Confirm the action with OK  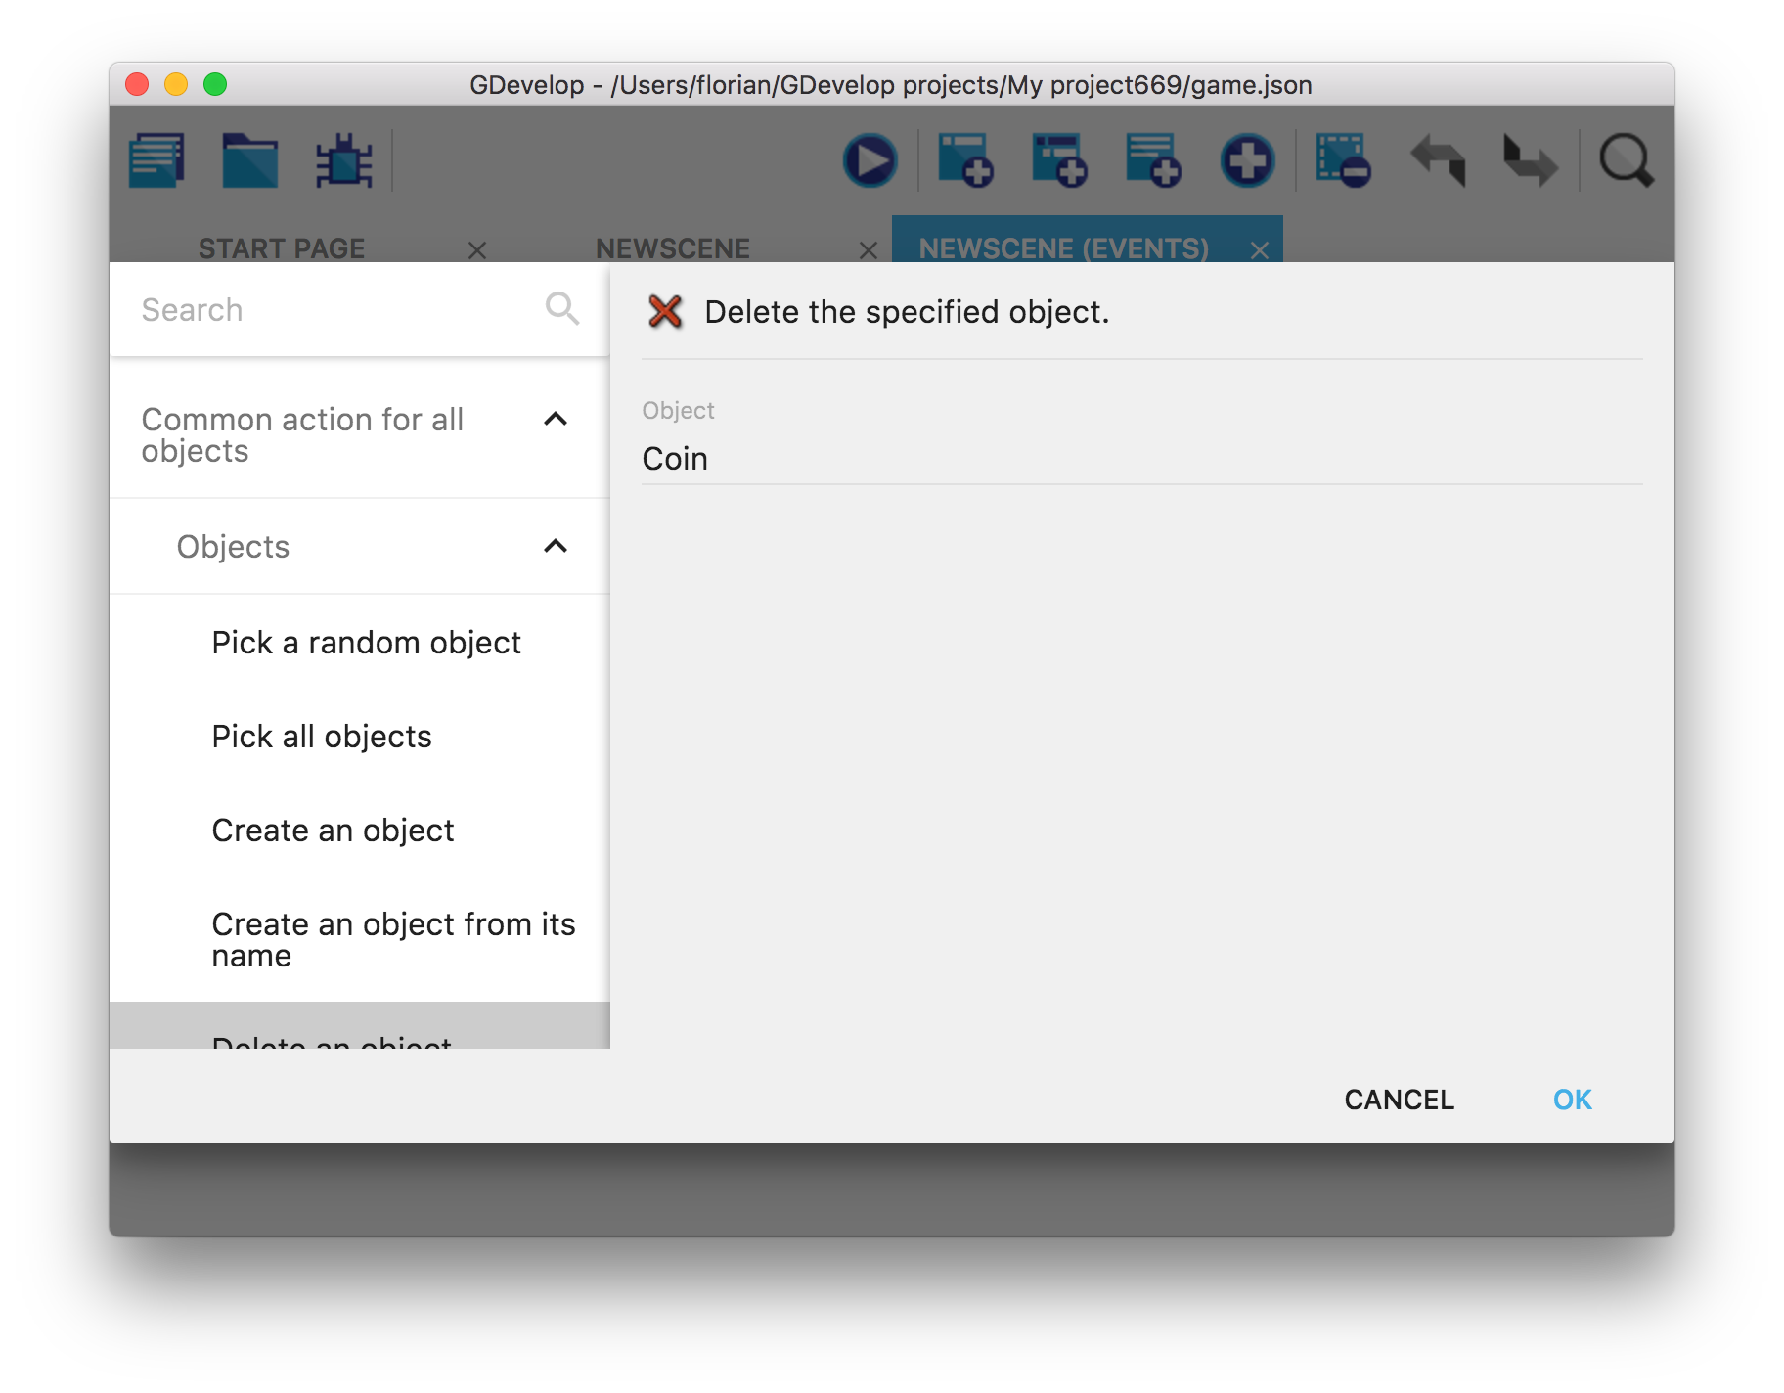pos(1572,1100)
